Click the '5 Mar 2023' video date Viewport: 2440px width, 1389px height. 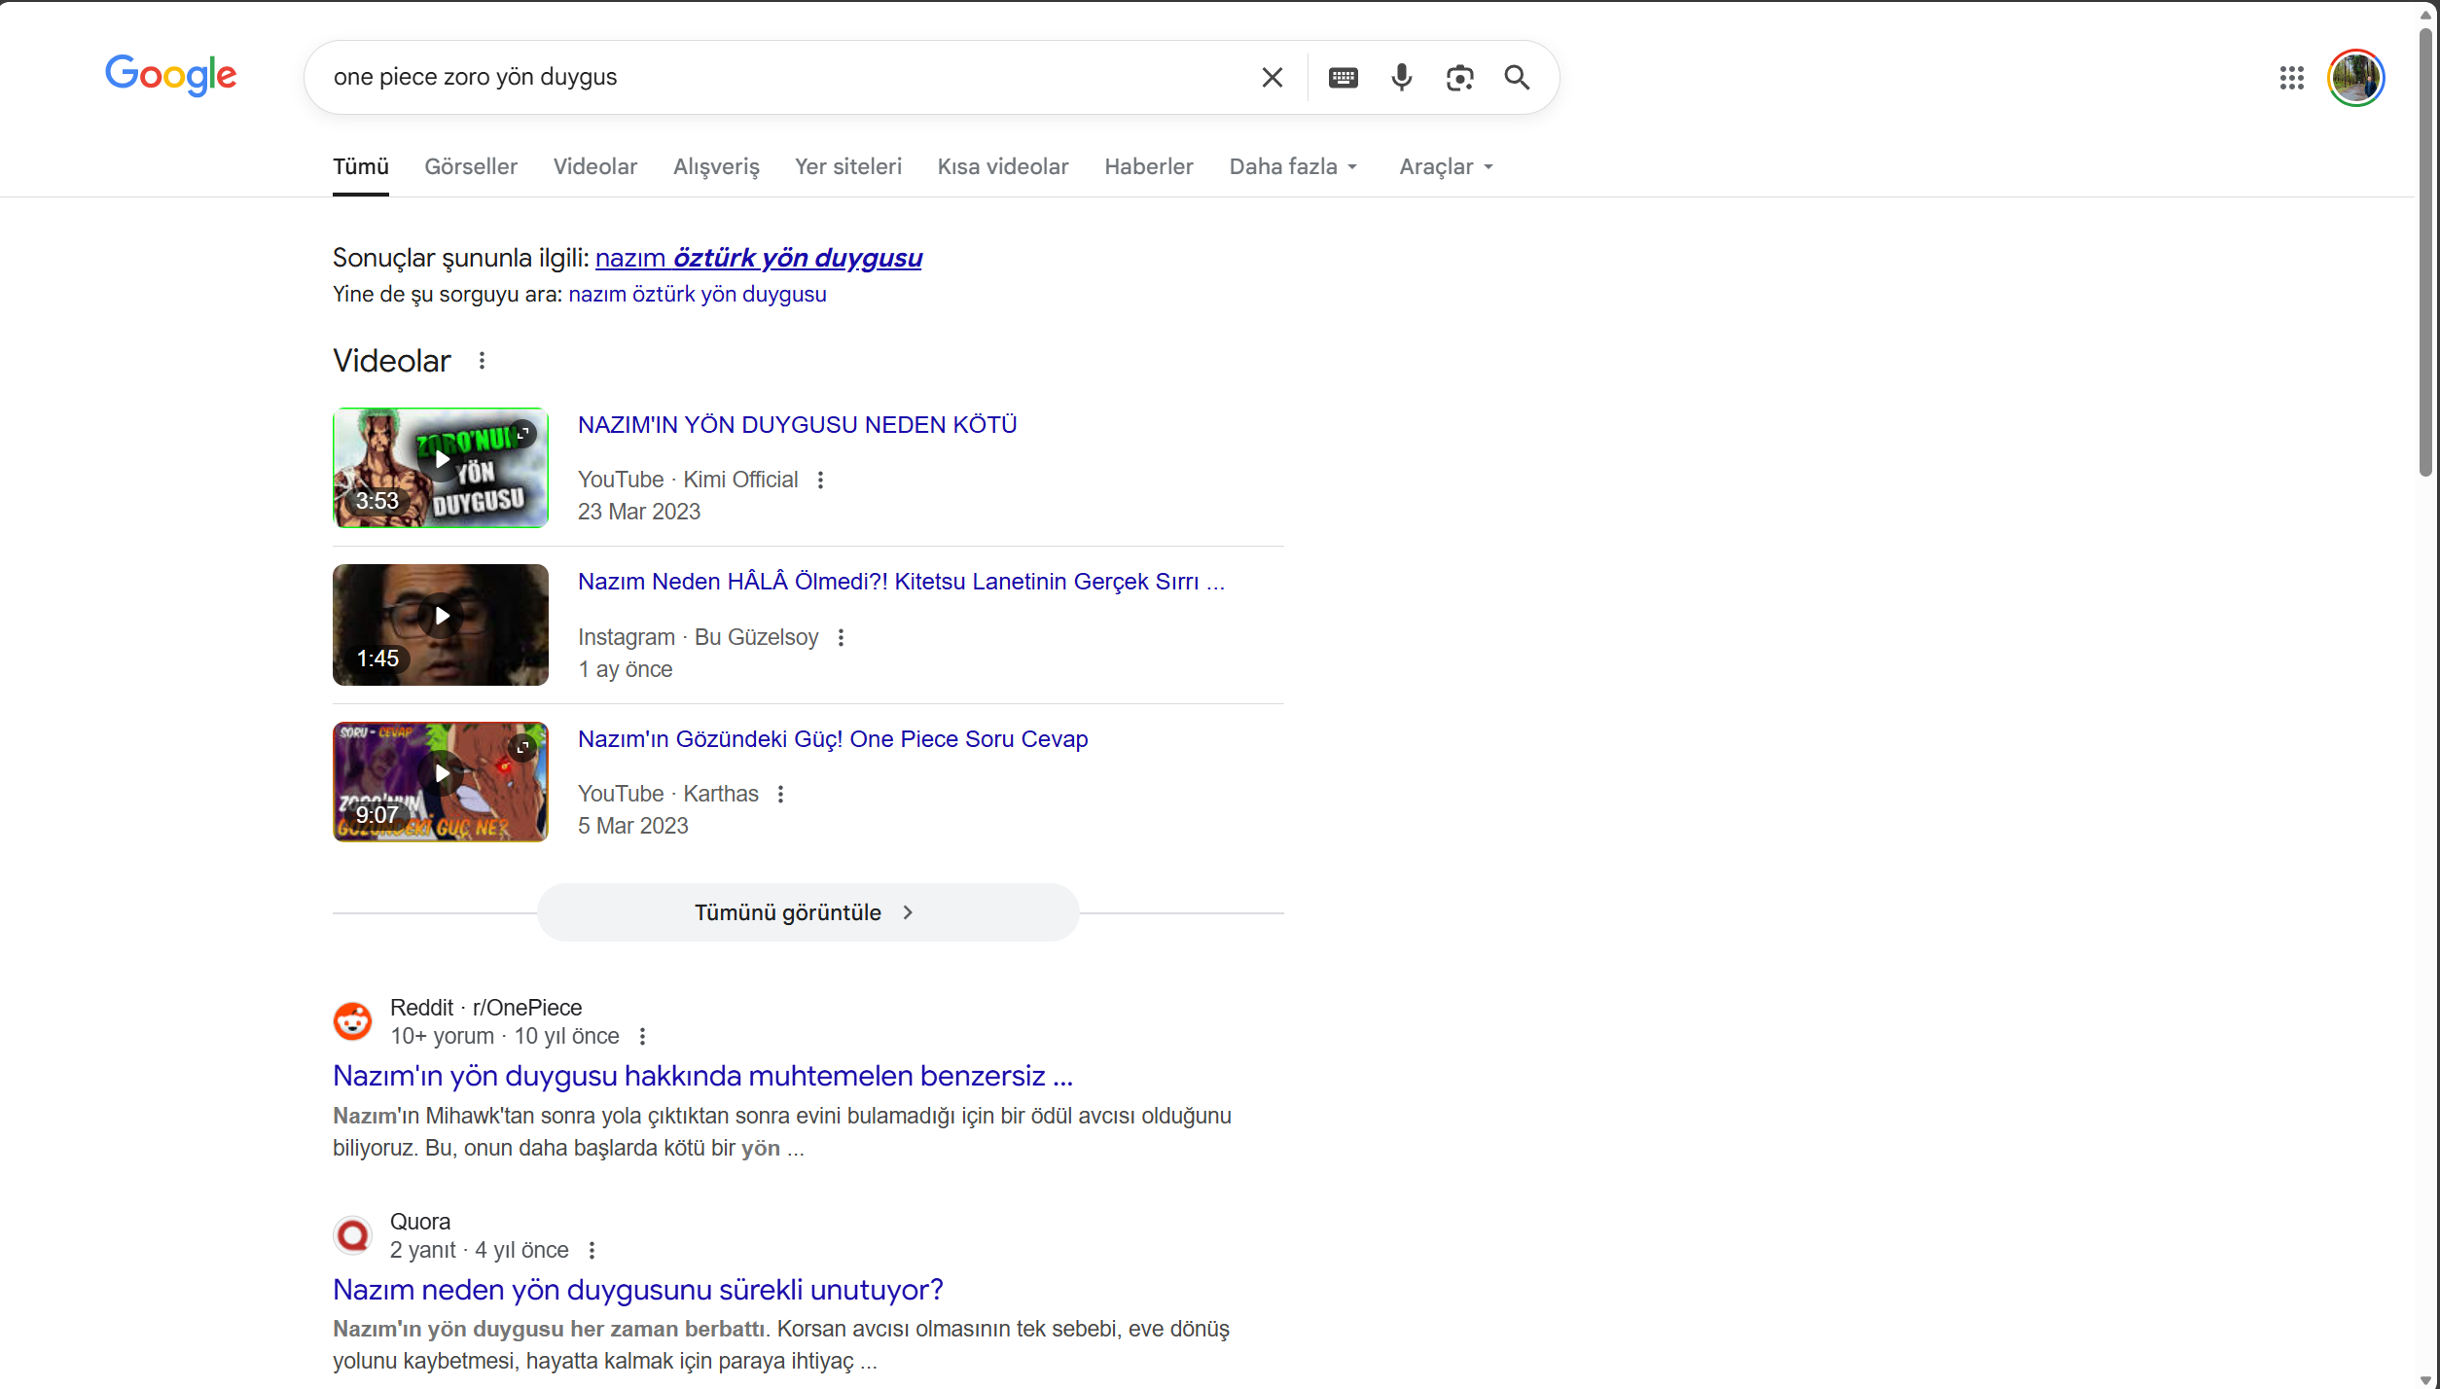pyautogui.click(x=633, y=826)
